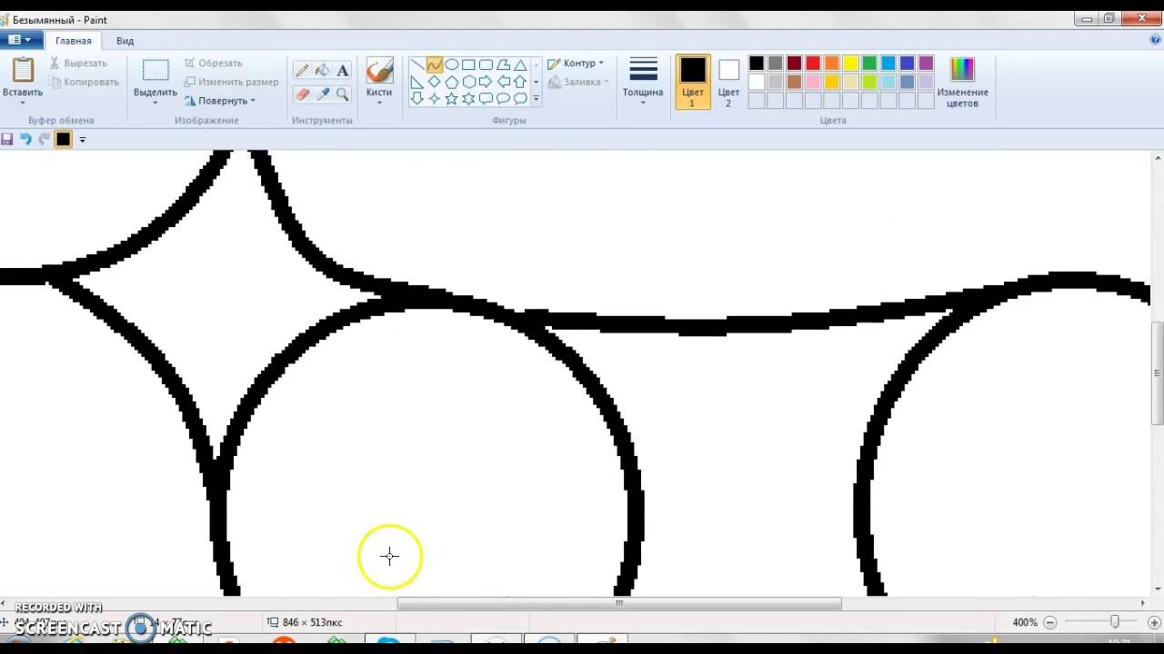Pick the orange color swatch
The width and height of the screenshot is (1164, 654).
pyautogui.click(x=832, y=63)
